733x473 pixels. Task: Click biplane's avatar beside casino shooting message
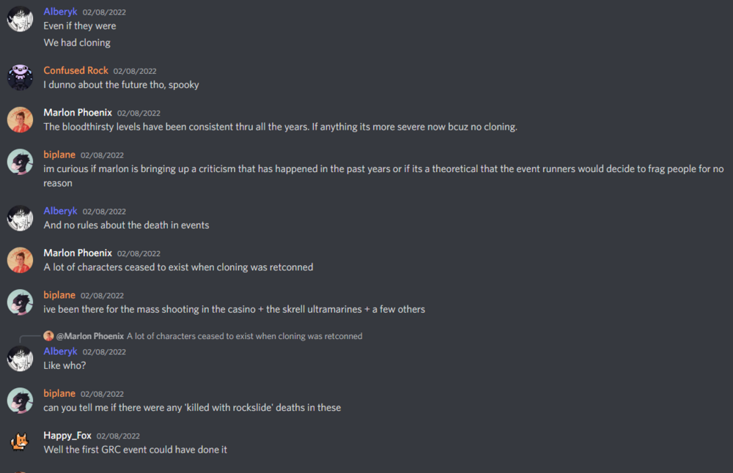20,302
